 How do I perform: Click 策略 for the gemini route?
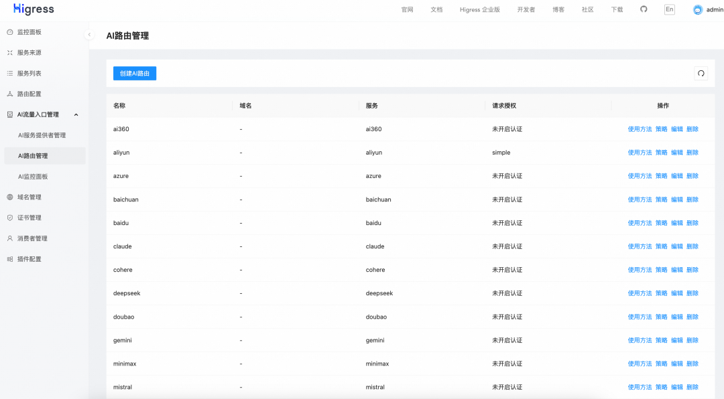click(661, 340)
